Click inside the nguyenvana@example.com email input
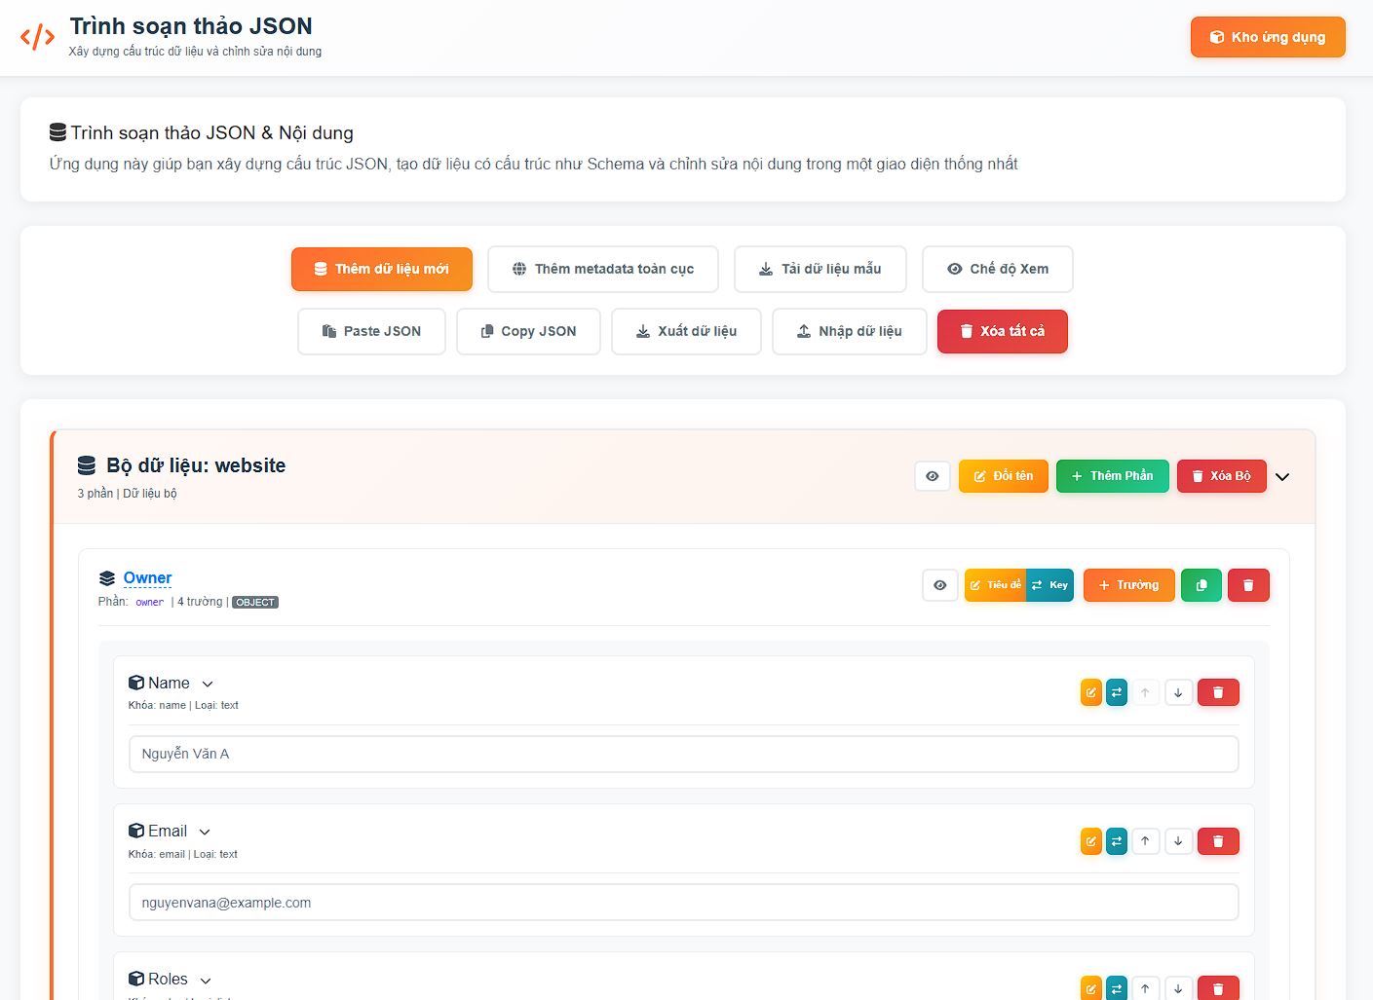This screenshot has width=1373, height=1000. (x=683, y=902)
